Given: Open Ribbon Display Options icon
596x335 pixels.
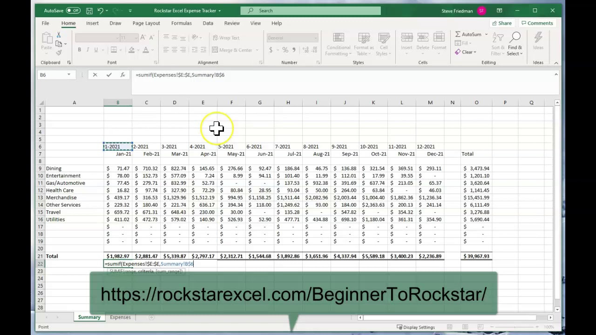Looking at the screenshot, I should point(499,11).
